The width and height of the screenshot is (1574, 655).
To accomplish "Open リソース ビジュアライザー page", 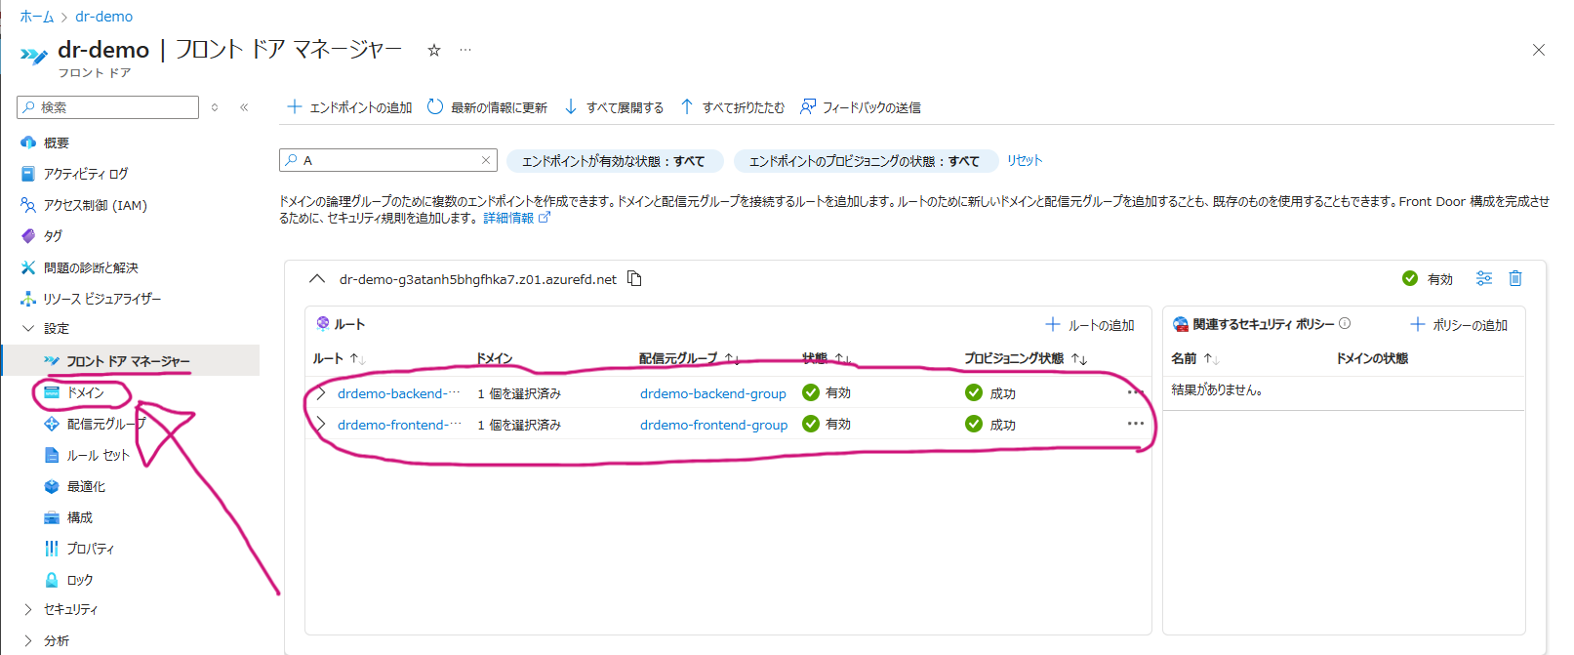I will point(101,299).
